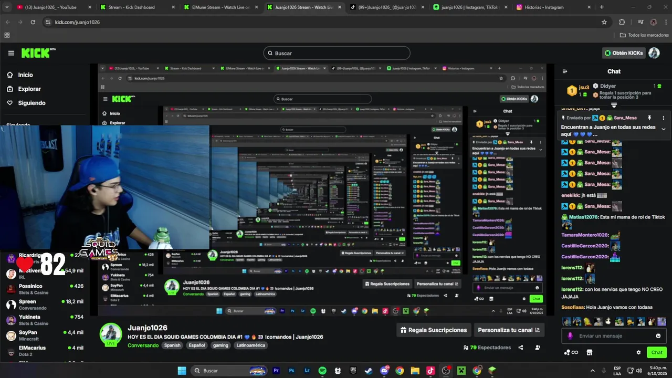The width and height of the screenshot is (672, 378).
Task: Open Chrome extensions puzzle icon
Action: tap(622, 22)
